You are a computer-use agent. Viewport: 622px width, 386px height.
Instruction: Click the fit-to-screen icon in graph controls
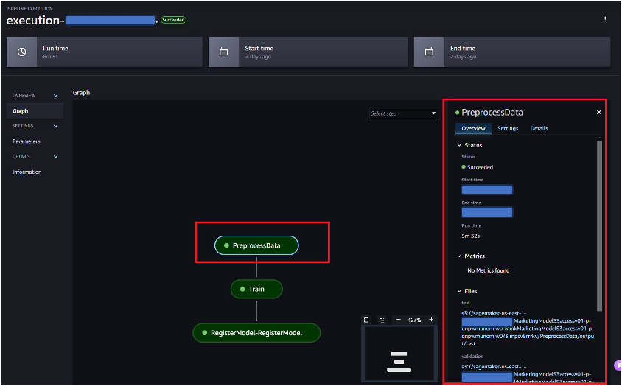(x=366, y=320)
